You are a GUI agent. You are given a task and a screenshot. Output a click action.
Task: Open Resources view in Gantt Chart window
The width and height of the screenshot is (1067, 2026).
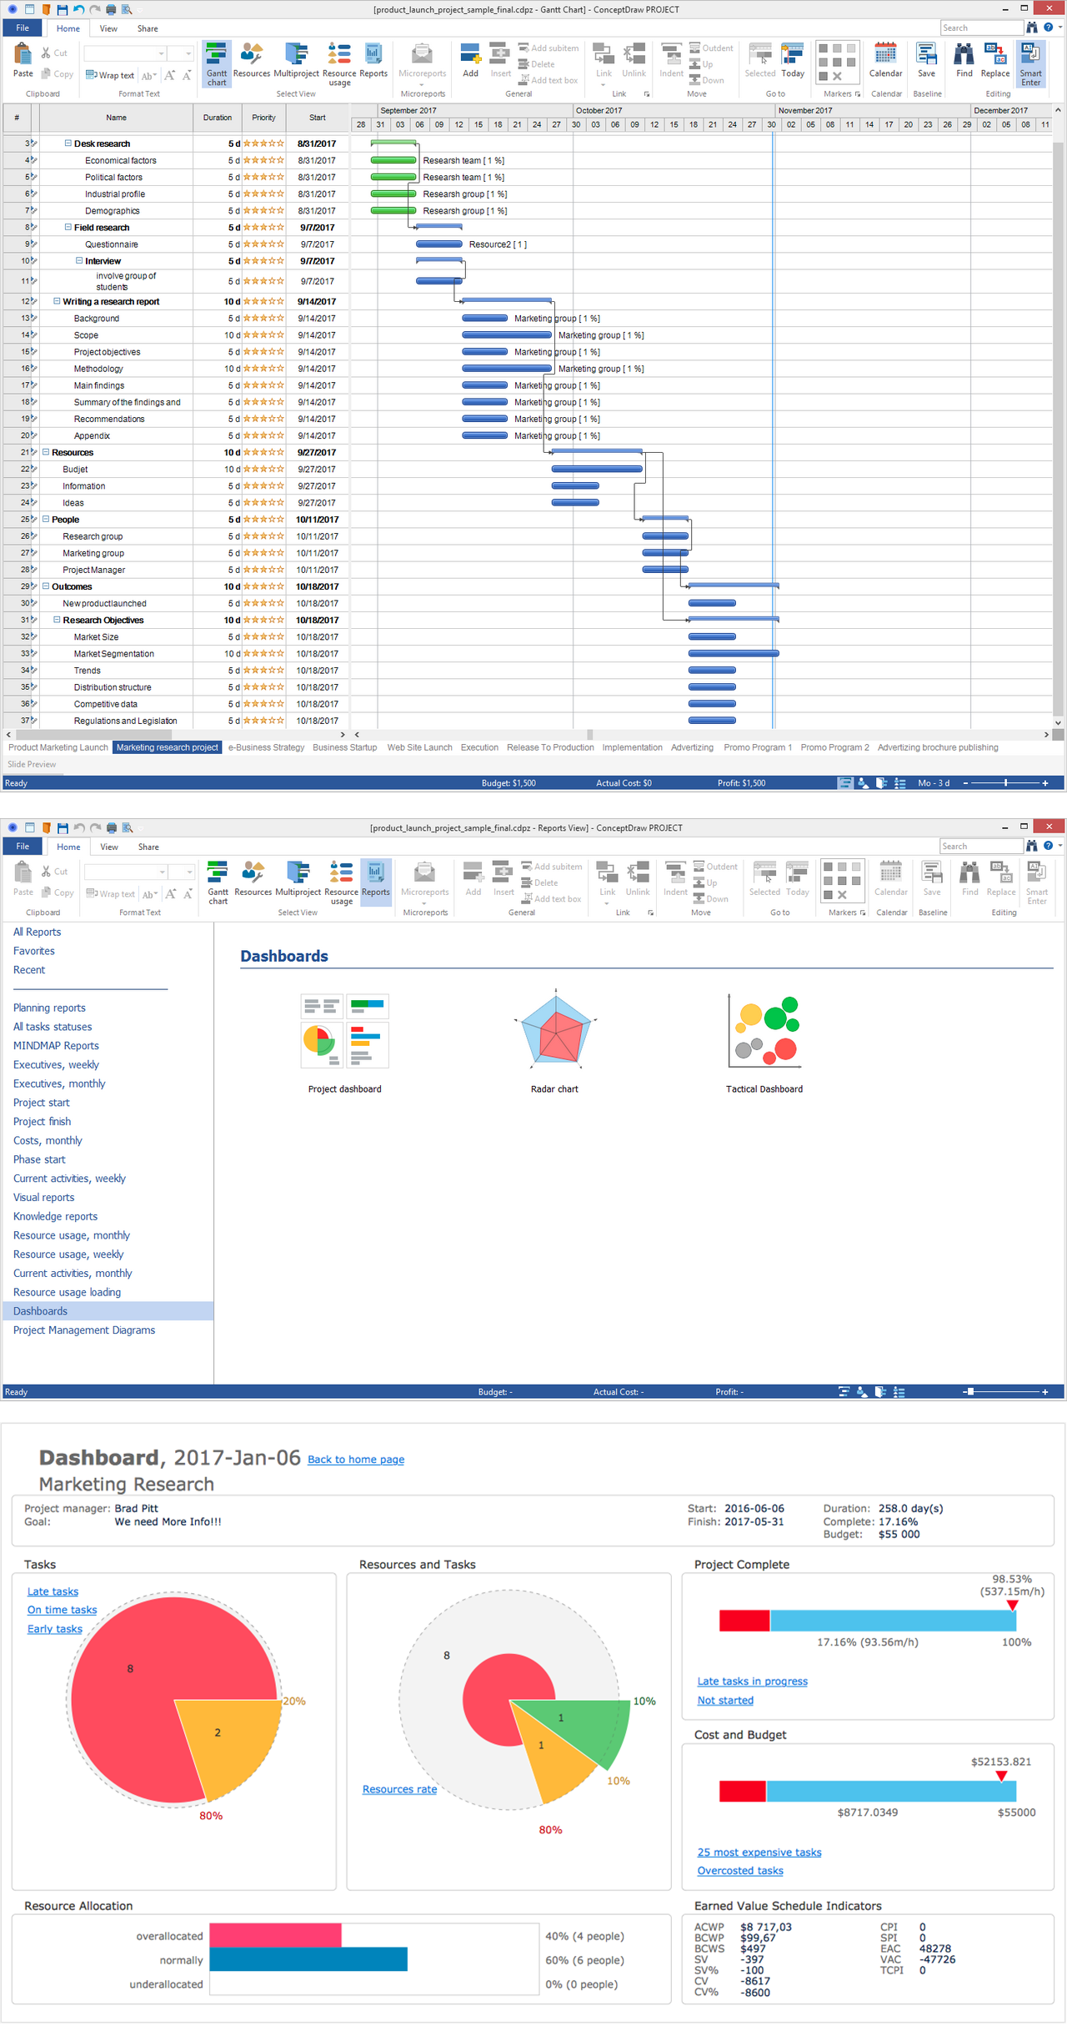(252, 60)
